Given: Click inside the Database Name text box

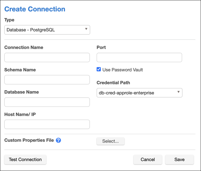Looking at the screenshot, I should [47, 102].
